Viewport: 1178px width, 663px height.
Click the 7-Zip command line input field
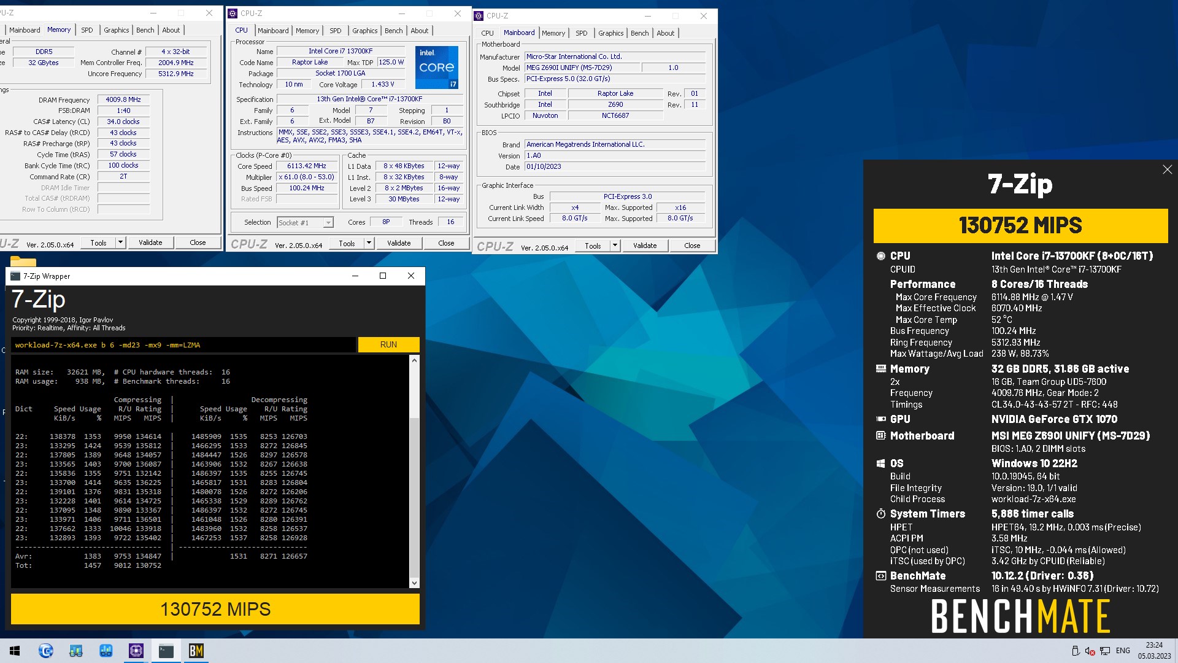(x=183, y=345)
